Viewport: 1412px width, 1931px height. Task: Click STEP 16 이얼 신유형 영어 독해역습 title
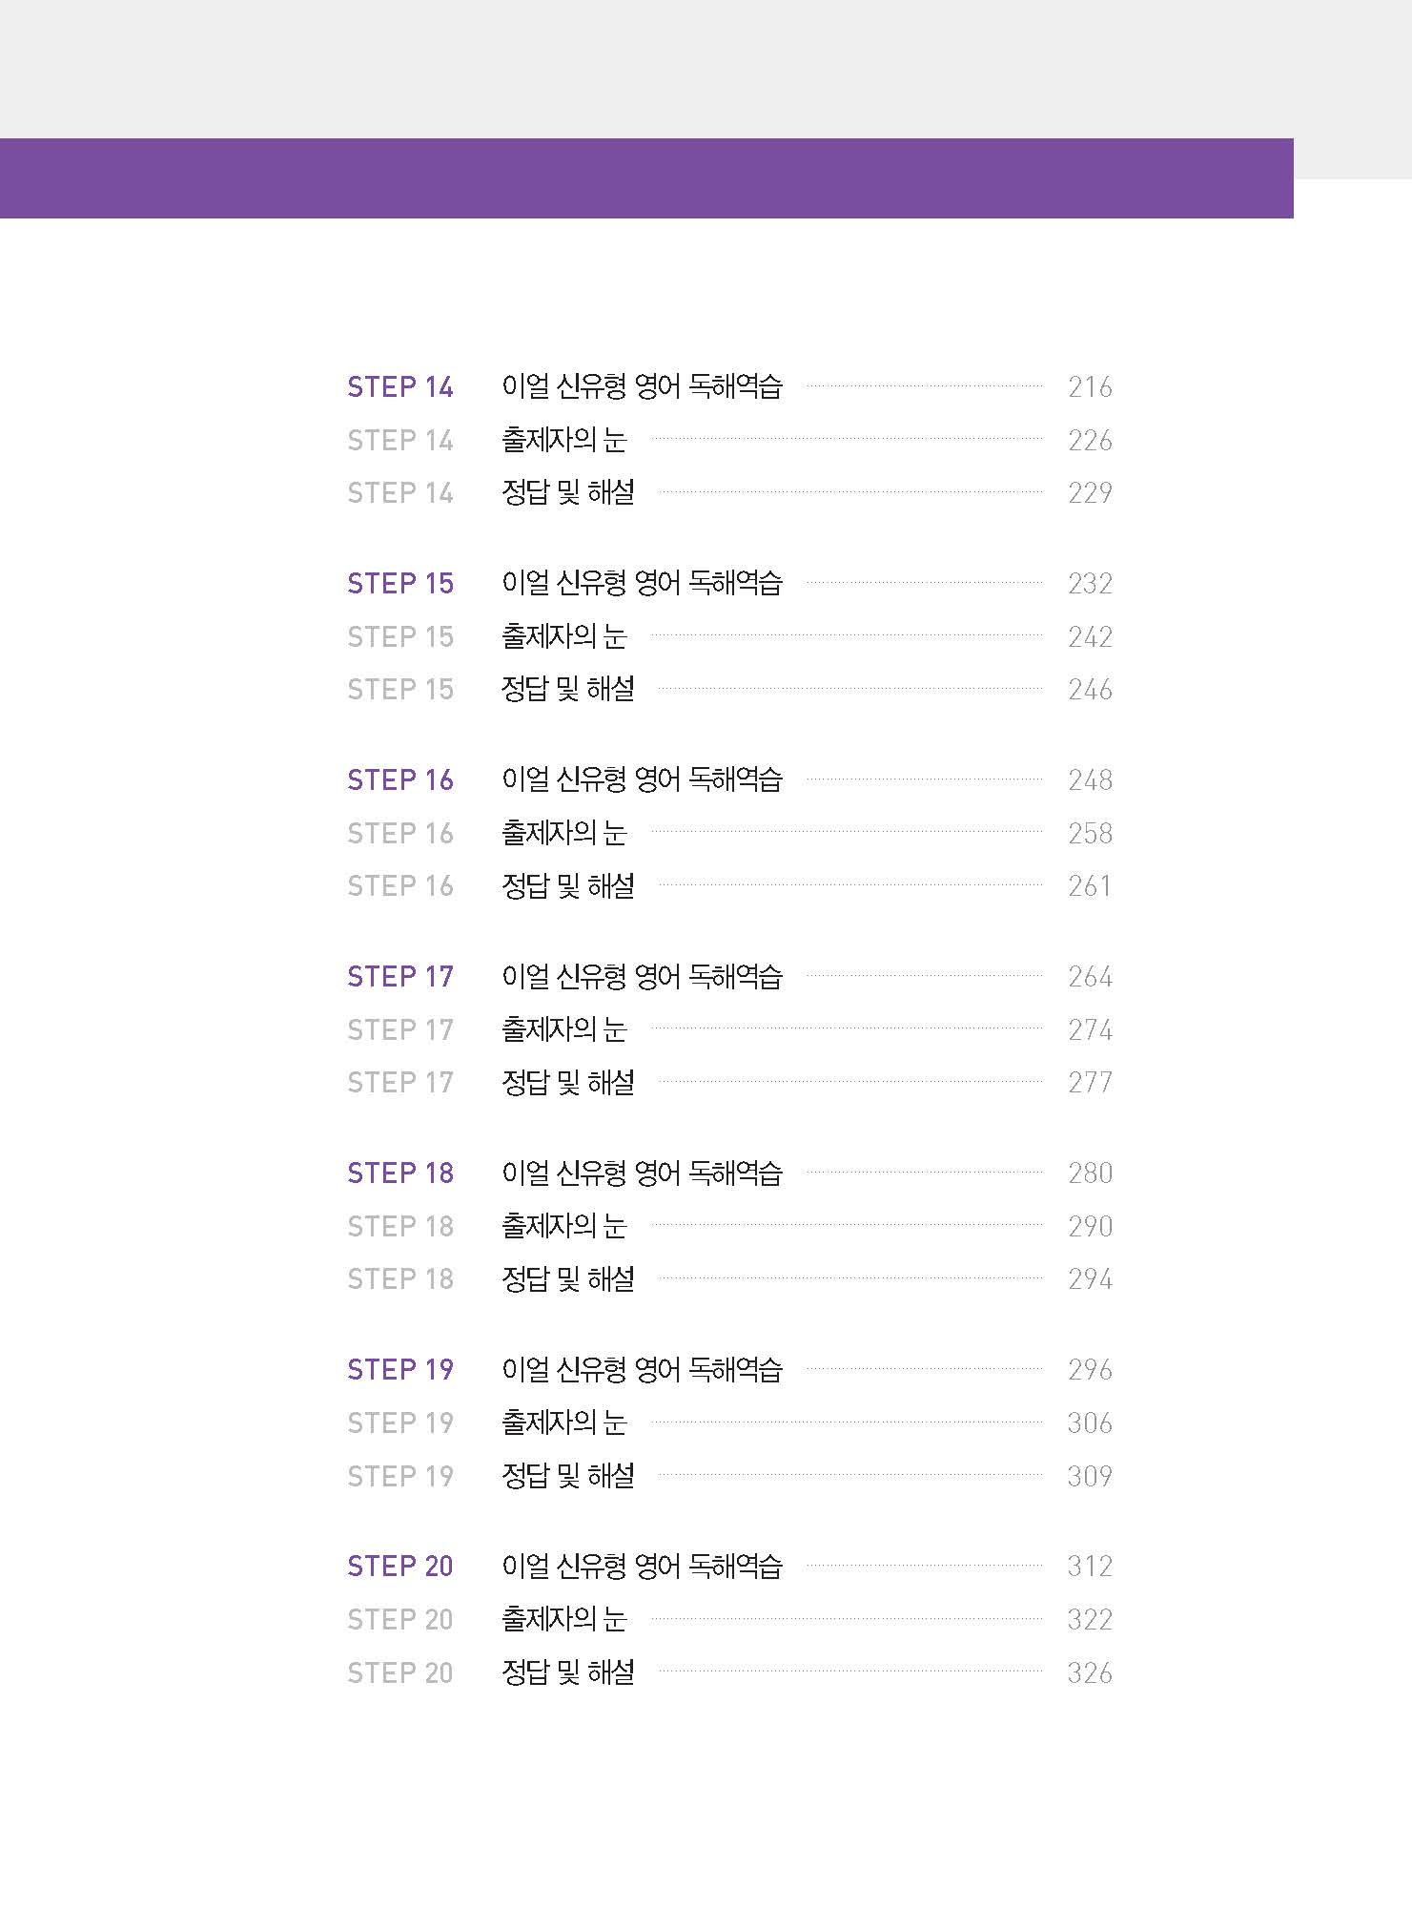tap(642, 780)
